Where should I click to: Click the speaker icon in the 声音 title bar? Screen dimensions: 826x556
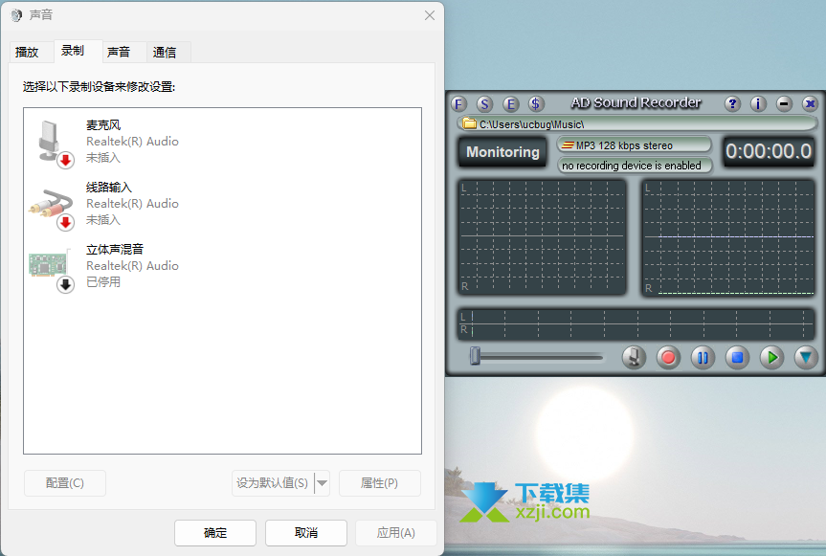click(x=16, y=15)
